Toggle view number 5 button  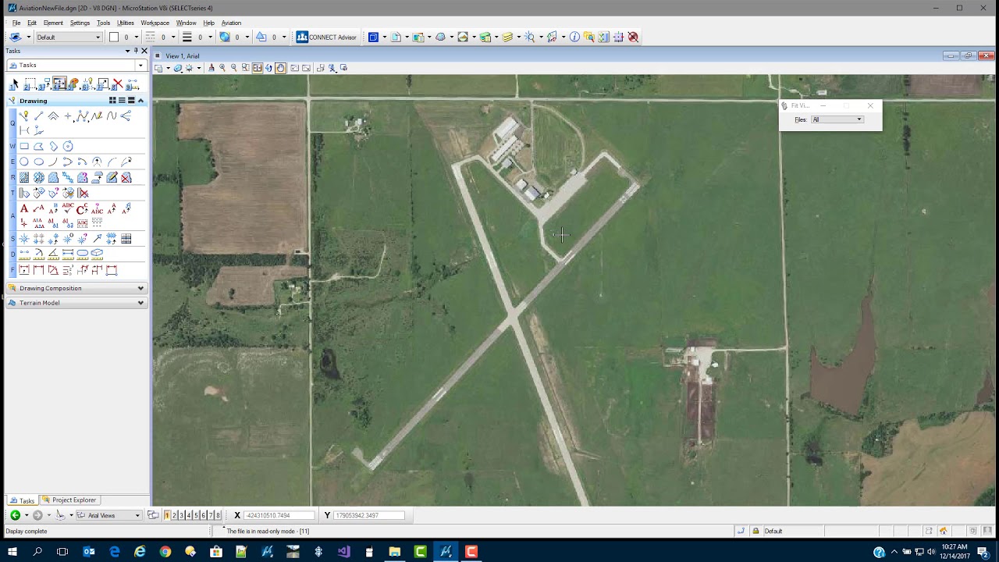196,515
